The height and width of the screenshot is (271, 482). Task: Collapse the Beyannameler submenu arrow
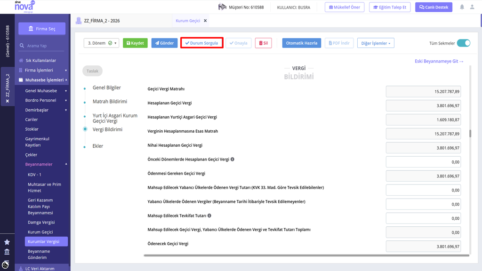point(66,164)
